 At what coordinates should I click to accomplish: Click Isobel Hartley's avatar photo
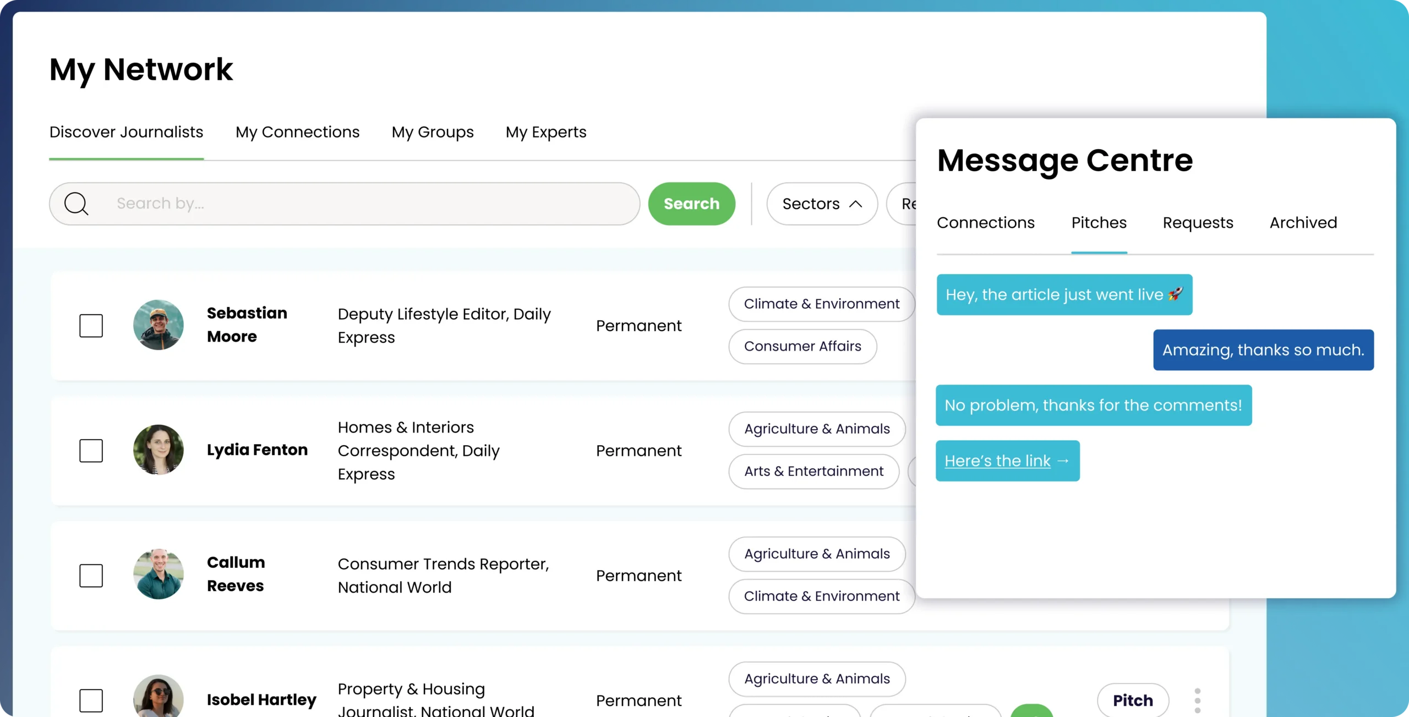click(159, 697)
